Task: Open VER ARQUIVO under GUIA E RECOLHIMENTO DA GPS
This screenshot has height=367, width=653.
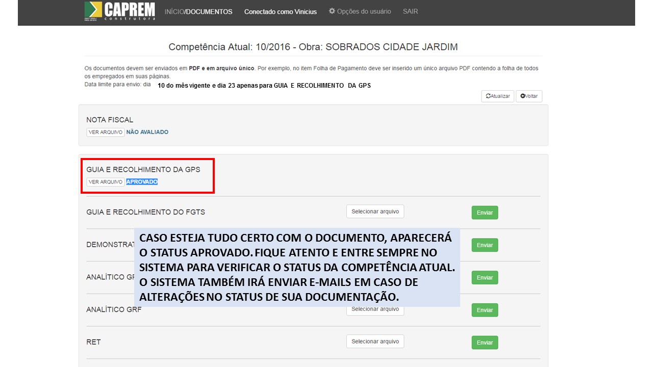Action: [x=106, y=182]
